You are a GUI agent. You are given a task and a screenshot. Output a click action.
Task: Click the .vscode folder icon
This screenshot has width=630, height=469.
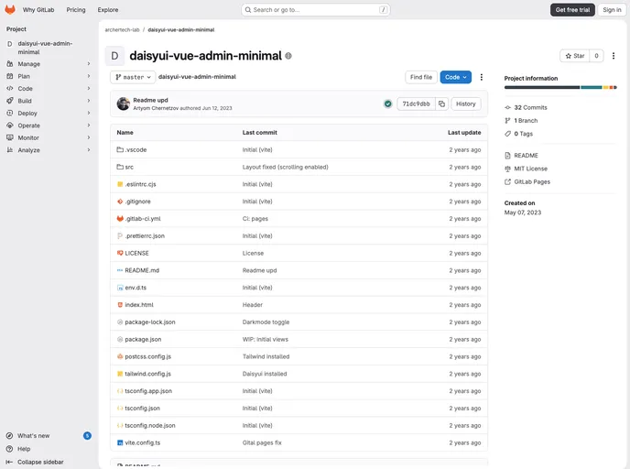(x=120, y=149)
